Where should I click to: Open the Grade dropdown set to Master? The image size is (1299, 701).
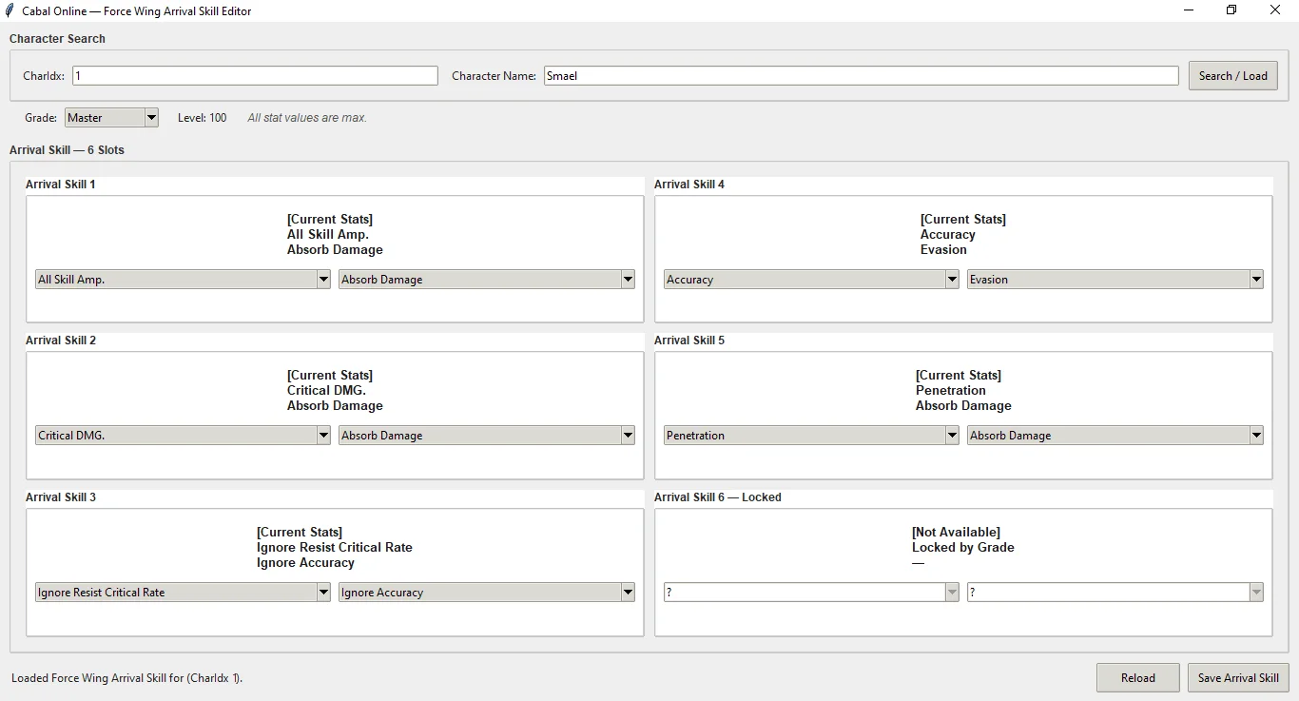pos(112,118)
